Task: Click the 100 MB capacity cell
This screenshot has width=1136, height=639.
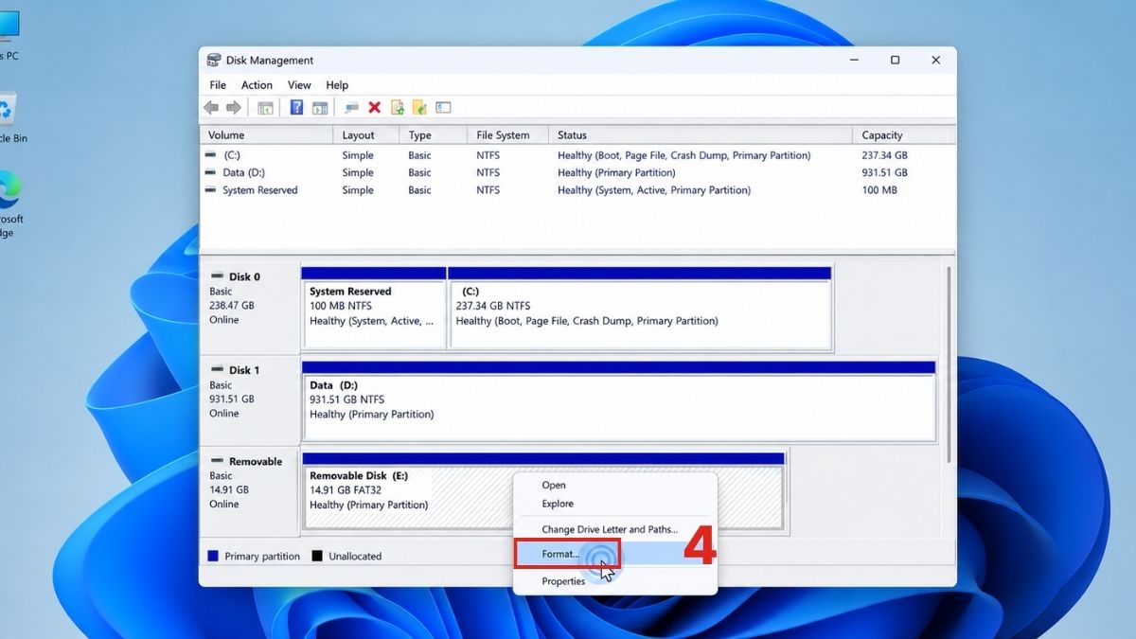Action: point(879,190)
